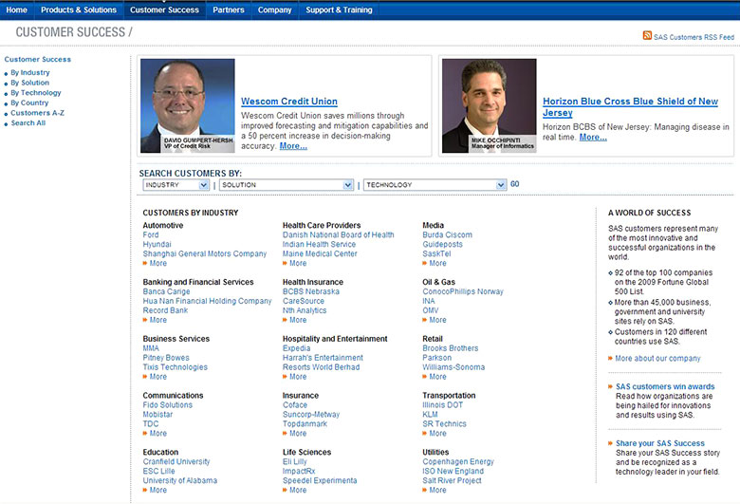Click Customer Success sidebar heading
This screenshot has height=504, width=740.
(x=37, y=59)
